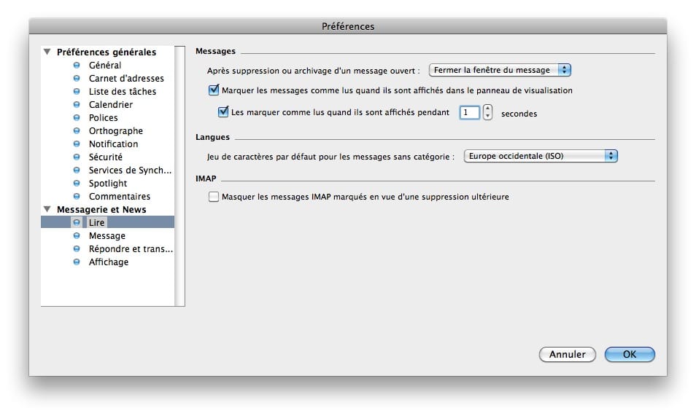Screen dimensions: 696x416
Task: Open 'Fermer la fenêtre du message' dropdown
Action: pyautogui.click(x=500, y=70)
